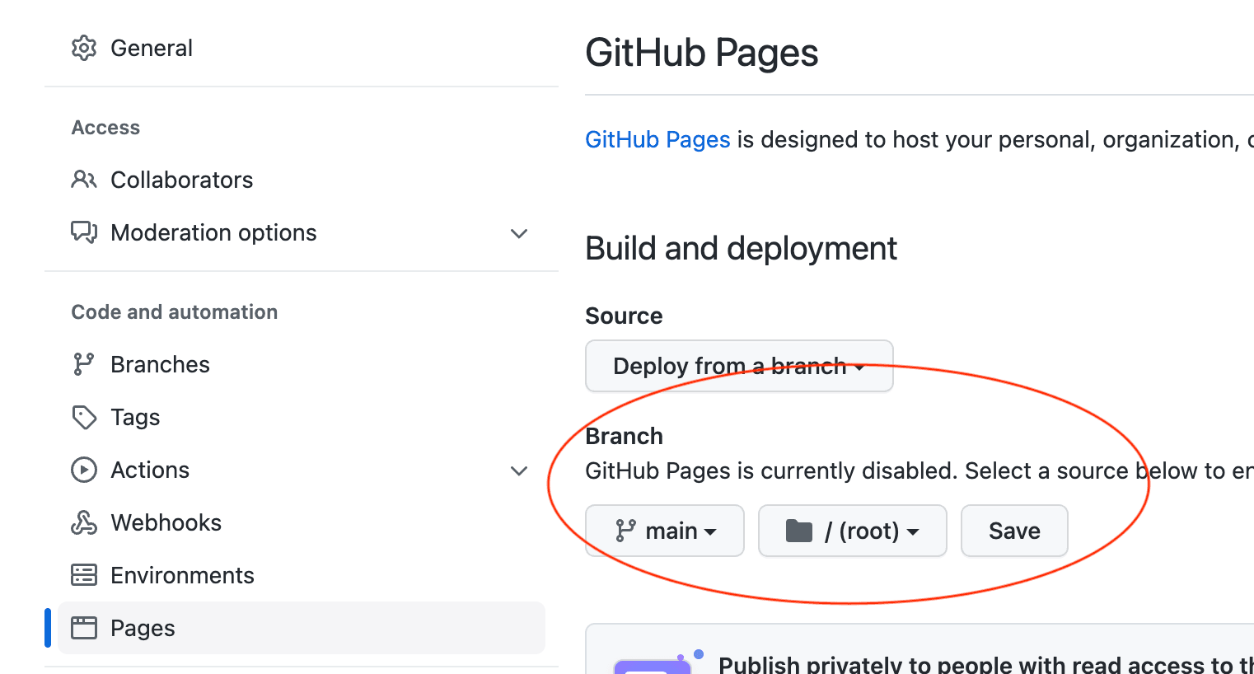Open General settings
Viewport: 1254px width, 674px height.
[x=302, y=48]
